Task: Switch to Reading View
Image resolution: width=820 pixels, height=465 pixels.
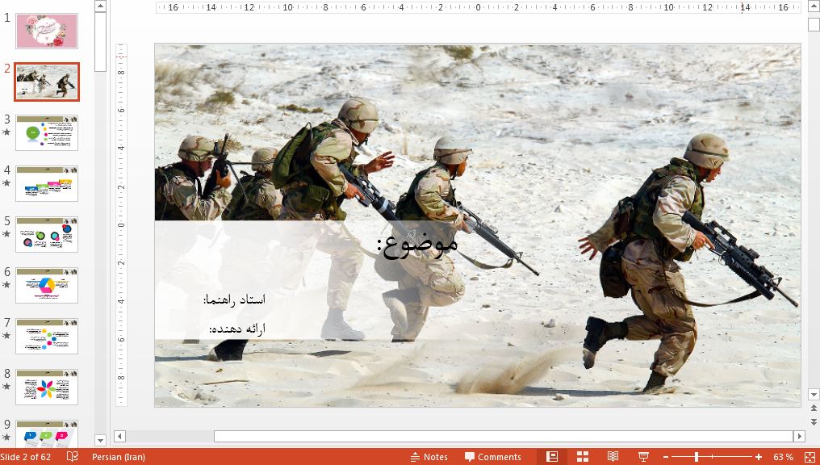Action: tap(613, 457)
